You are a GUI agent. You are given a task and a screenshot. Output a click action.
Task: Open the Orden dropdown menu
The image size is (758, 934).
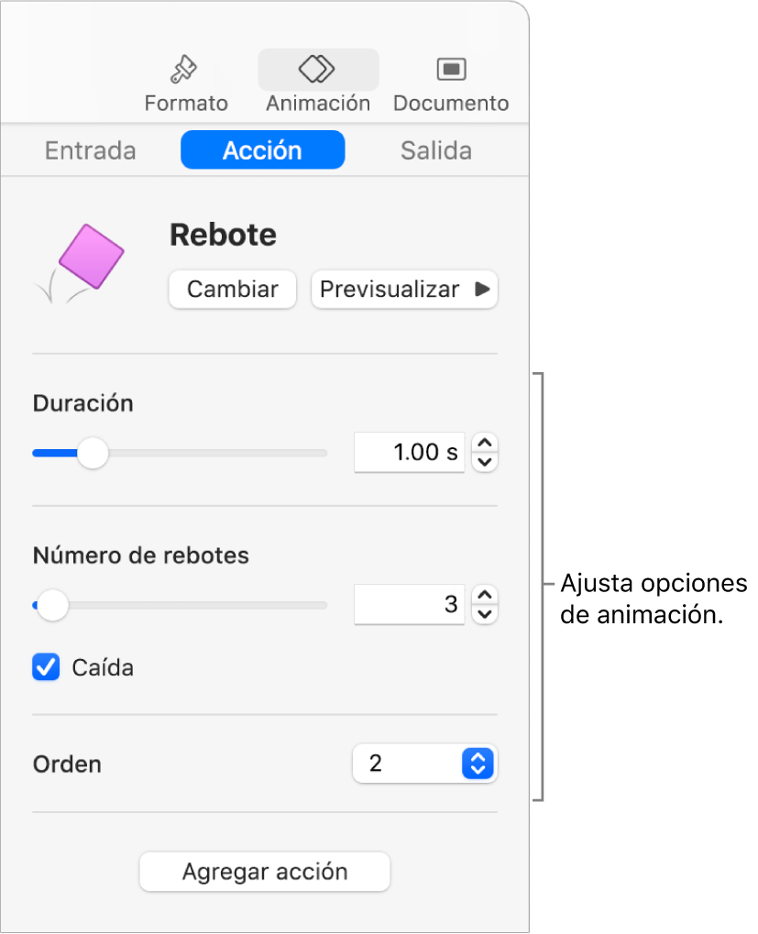[x=423, y=763]
